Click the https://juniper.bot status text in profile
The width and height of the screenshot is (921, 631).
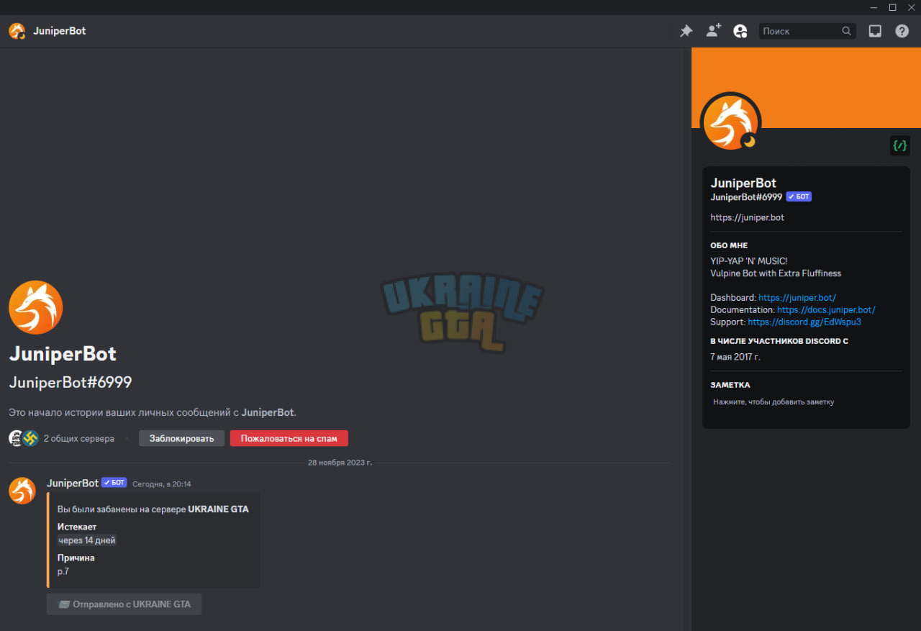click(747, 217)
